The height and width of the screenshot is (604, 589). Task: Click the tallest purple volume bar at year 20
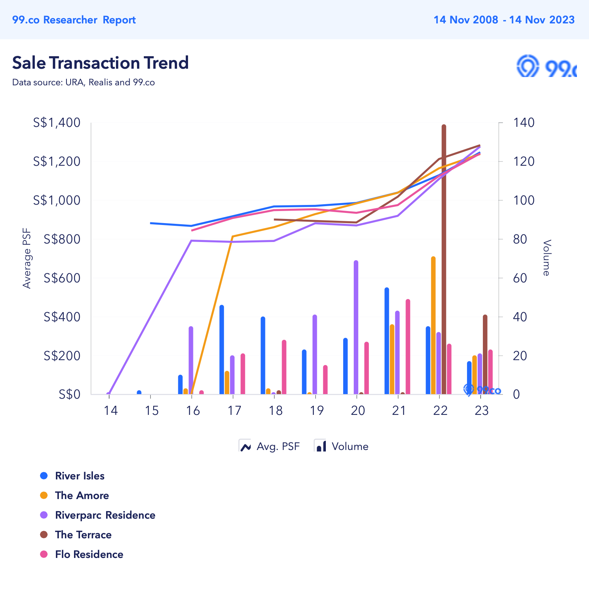coord(356,327)
